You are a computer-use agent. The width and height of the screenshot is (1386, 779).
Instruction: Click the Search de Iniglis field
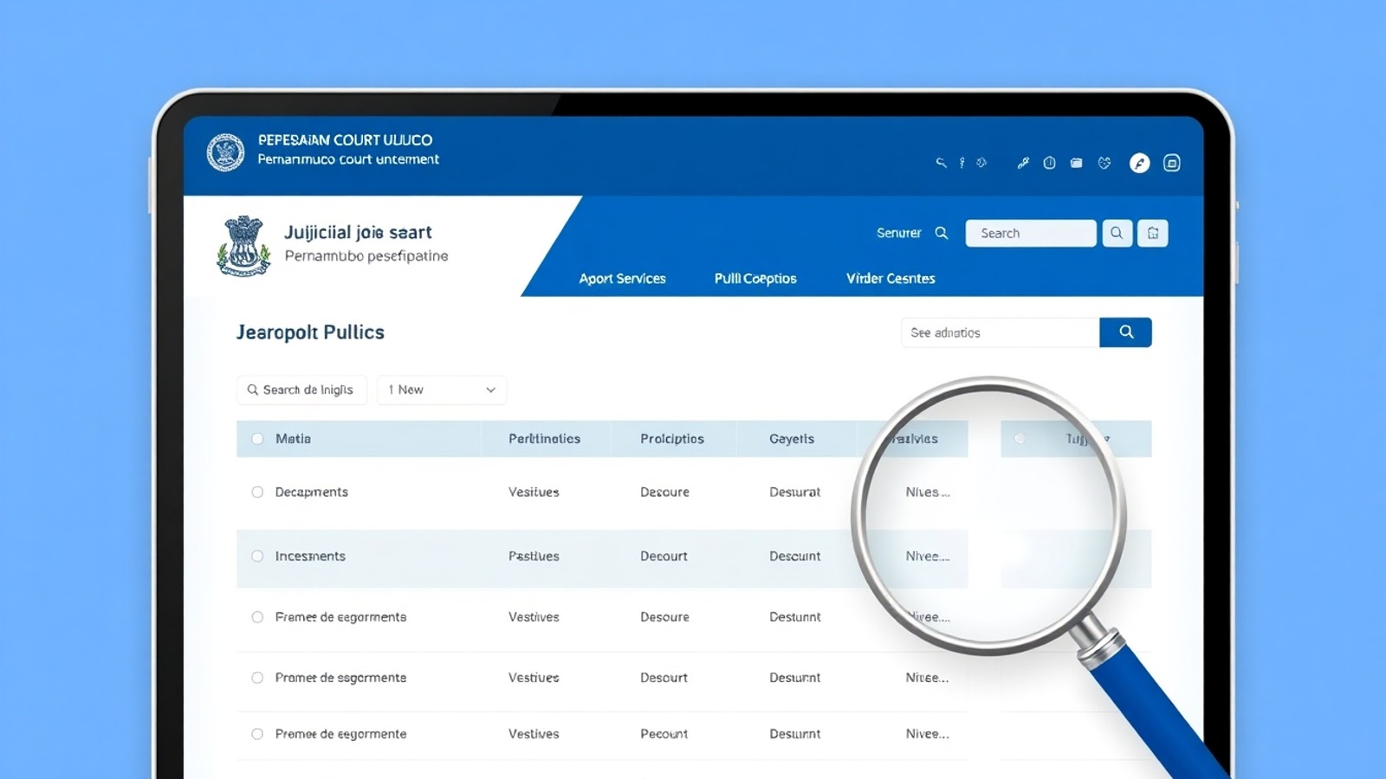click(301, 389)
